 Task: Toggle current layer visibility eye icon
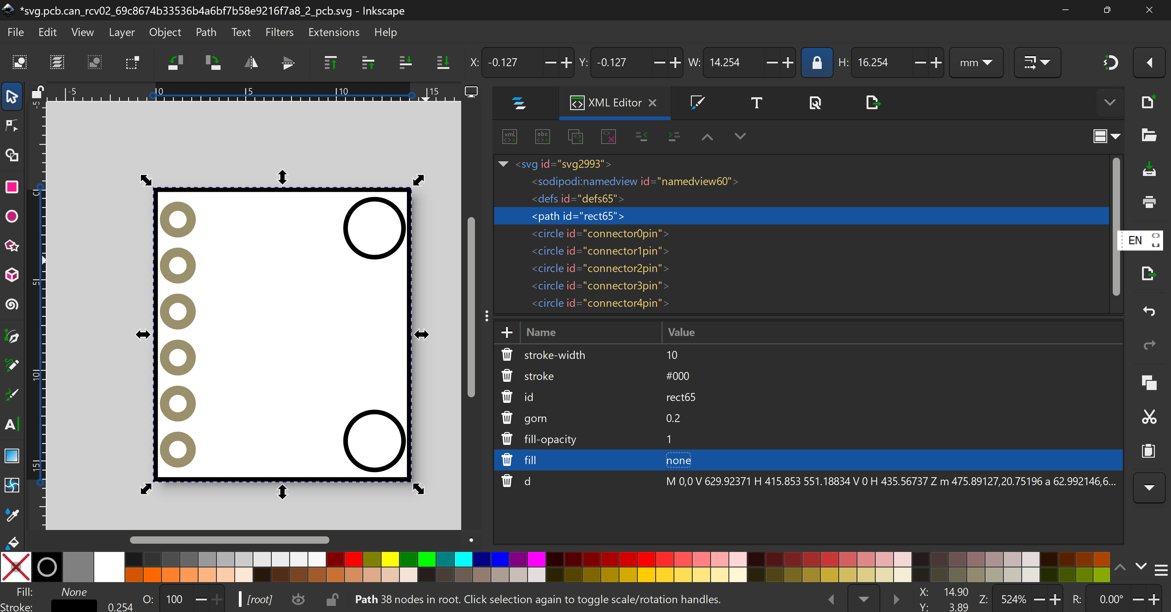(x=298, y=600)
